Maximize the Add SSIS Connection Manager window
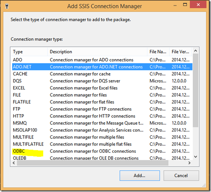Image resolution: width=211 pixels, height=192 pixels. pos(185,5)
